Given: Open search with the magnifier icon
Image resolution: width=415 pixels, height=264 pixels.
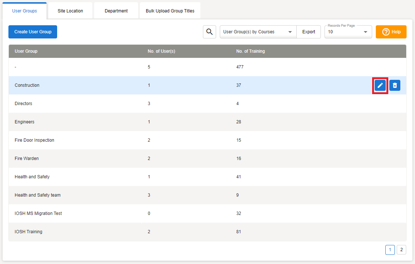Looking at the screenshot, I should 210,32.
